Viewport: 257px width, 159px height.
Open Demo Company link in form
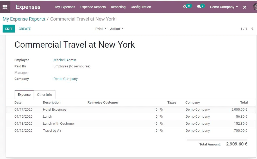(66, 79)
